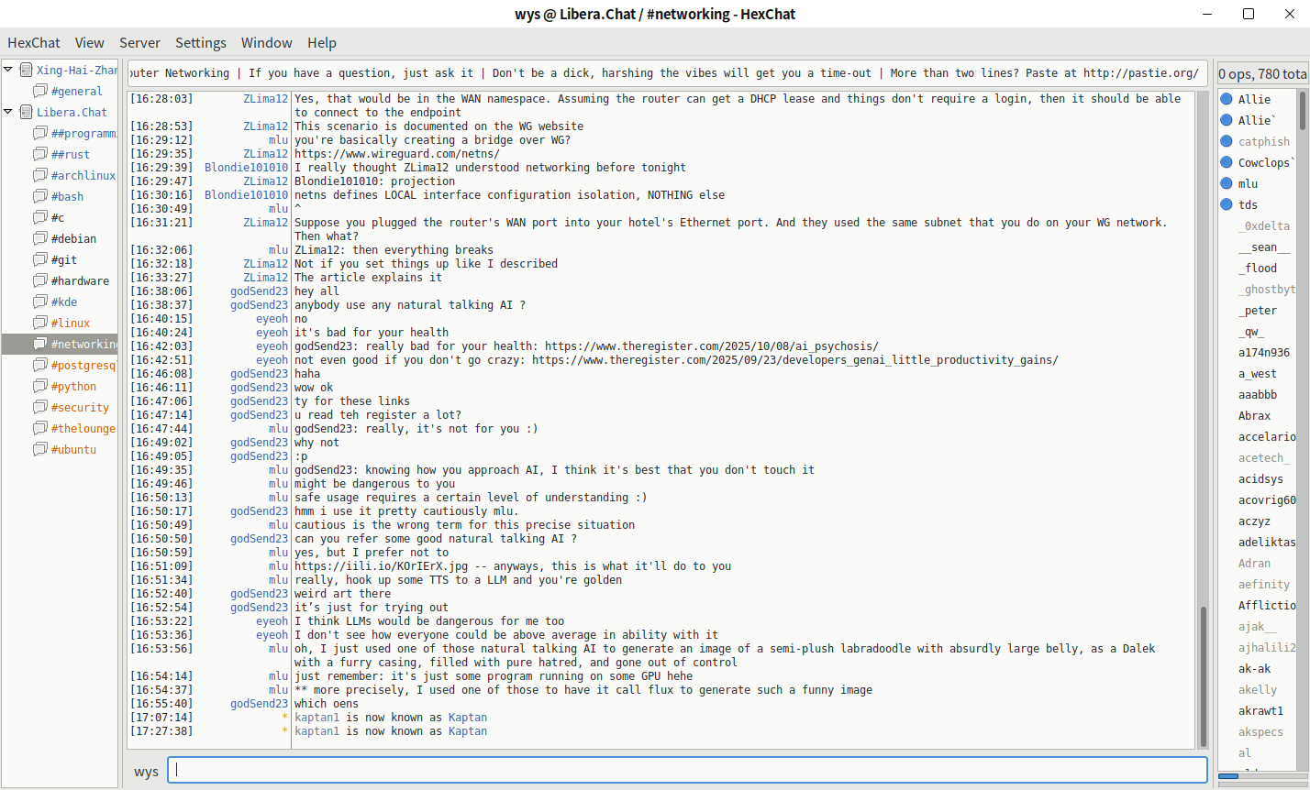Focus the message input box
1310x790 pixels.
tap(688, 771)
